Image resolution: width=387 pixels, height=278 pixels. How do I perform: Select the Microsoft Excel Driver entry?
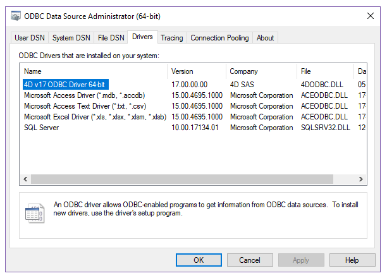(x=95, y=117)
